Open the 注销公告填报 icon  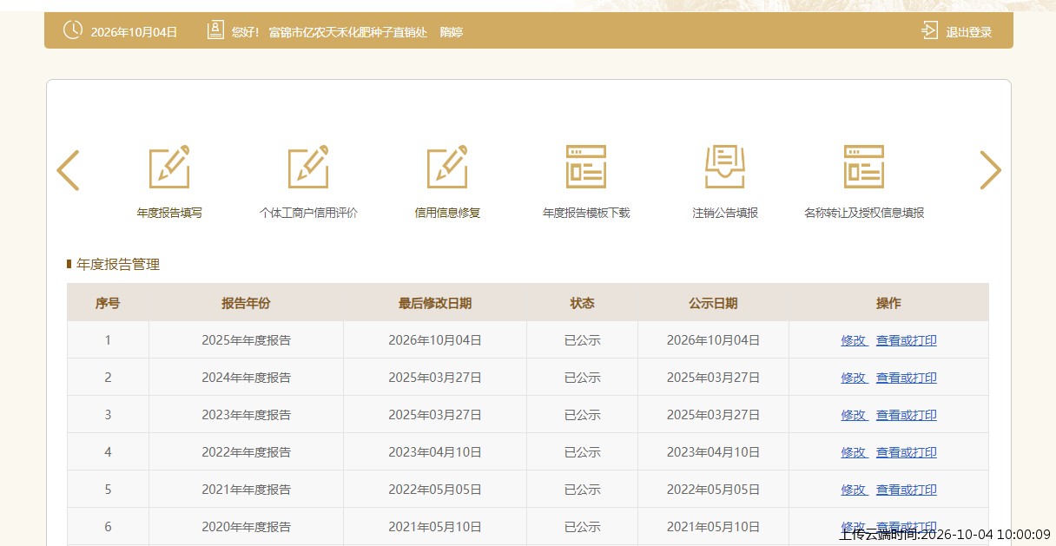[725, 167]
